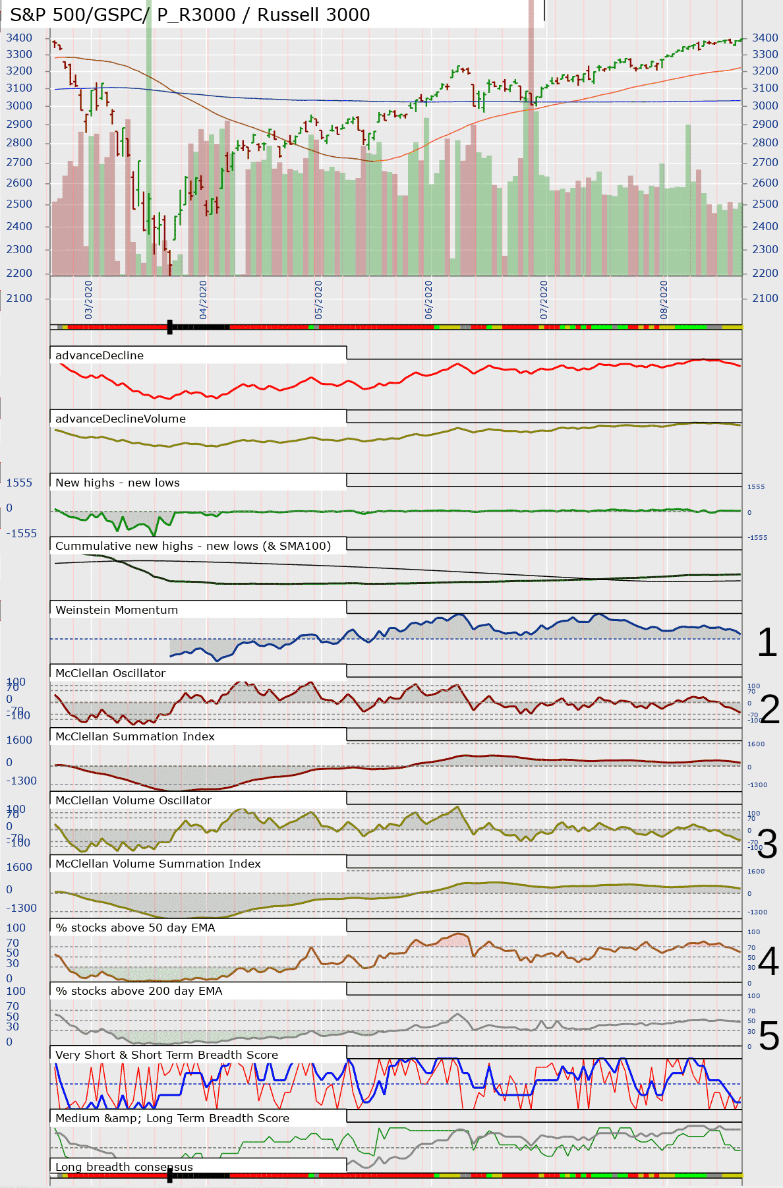The image size is (783, 1188).
Task: Click the S&P 500/GSPC Russell 3000 chart title
Action: (190, 15)
